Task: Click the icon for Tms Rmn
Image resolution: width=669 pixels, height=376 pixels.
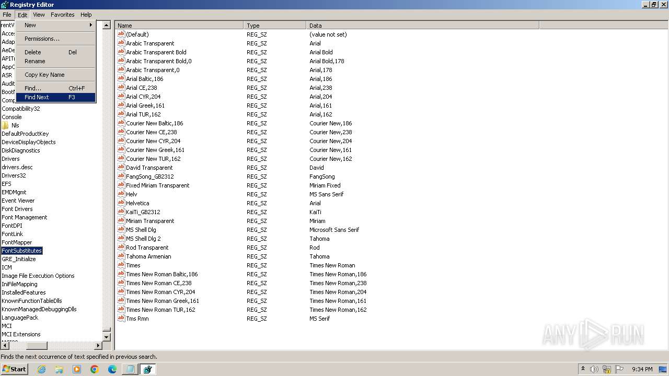Action: (121, 319)
